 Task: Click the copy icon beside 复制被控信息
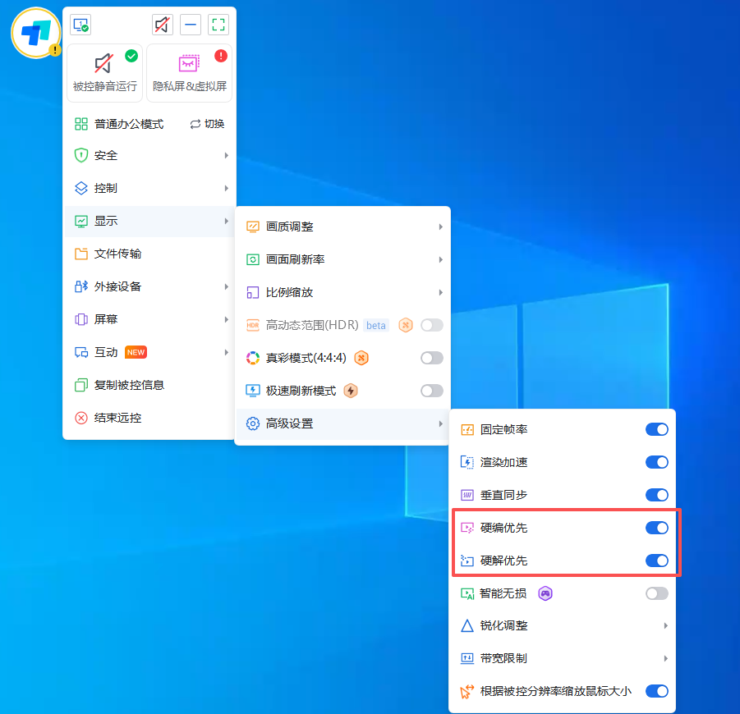[x=81, y=385]
